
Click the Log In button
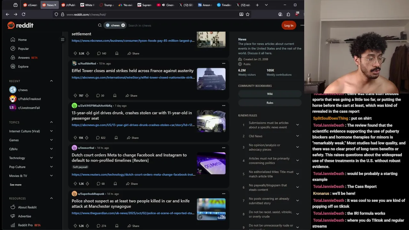click(289, 25)
